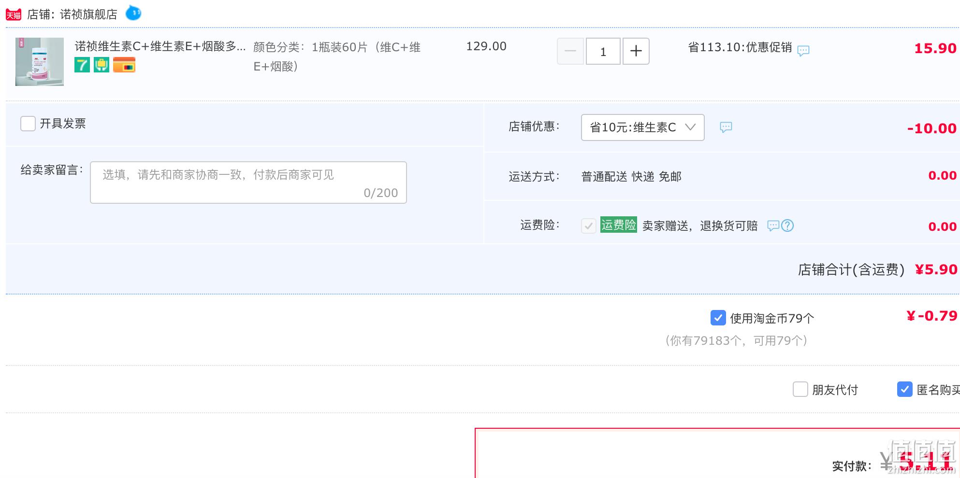Toggle the 匿名购买 checkbox
960x478 pixels.
pyautogui.click(x=905, y=389)
